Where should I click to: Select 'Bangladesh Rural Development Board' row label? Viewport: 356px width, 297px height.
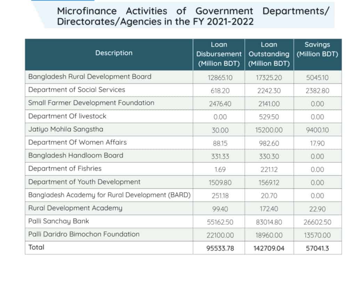pos(90,77)
